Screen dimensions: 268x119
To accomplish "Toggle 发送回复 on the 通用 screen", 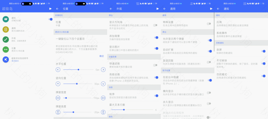I will pyautogui.click(x=209, y=62).
